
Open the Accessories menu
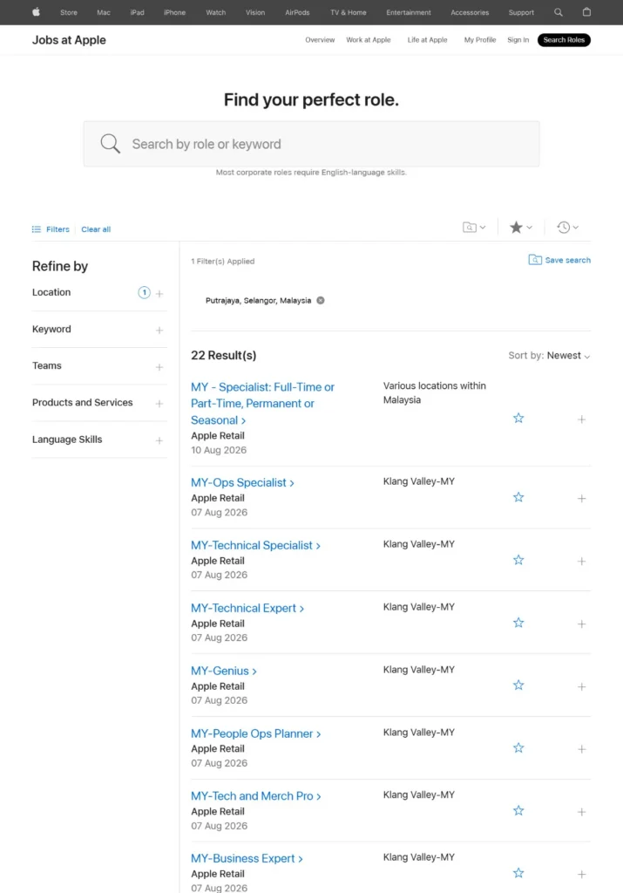(470, 12)
